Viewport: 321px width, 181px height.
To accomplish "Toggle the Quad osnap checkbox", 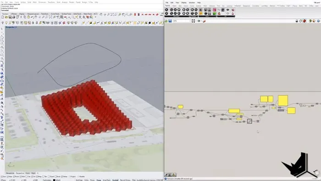I will coord(49,176).
